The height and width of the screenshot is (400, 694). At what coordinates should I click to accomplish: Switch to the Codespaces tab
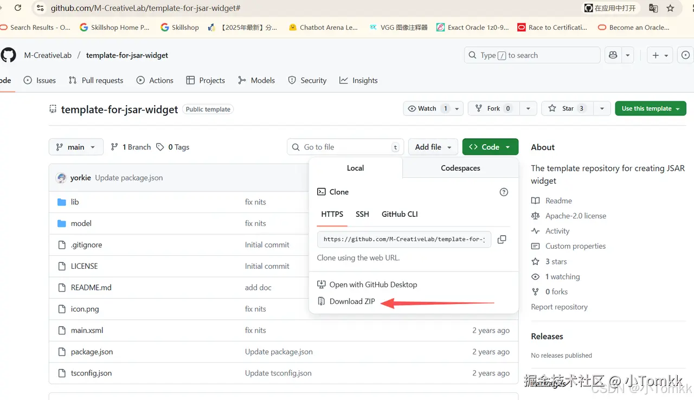(460, 168)
